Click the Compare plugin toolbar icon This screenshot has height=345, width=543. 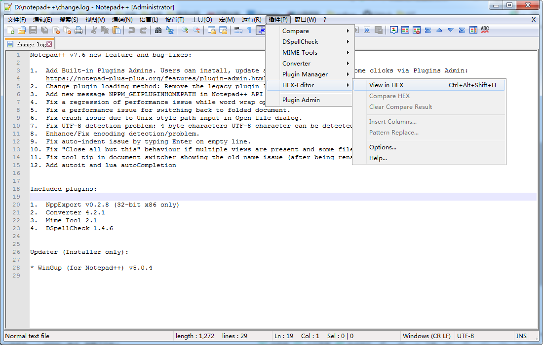pyautogui.click(x=405, y=31)
